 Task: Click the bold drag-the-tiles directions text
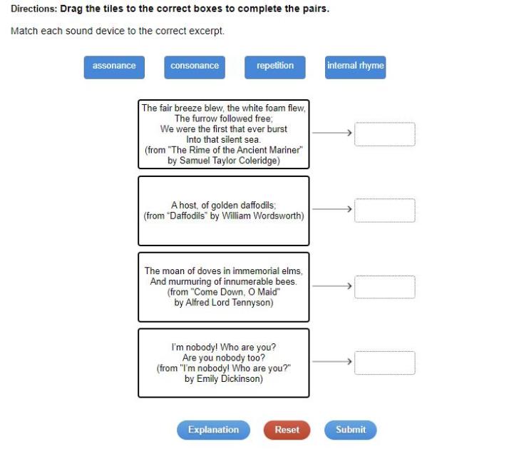[195, 10]
